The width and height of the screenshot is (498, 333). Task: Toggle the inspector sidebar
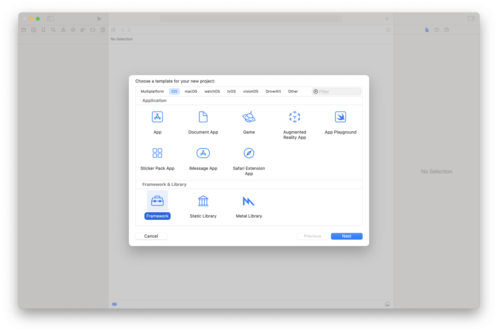point(471,19)
